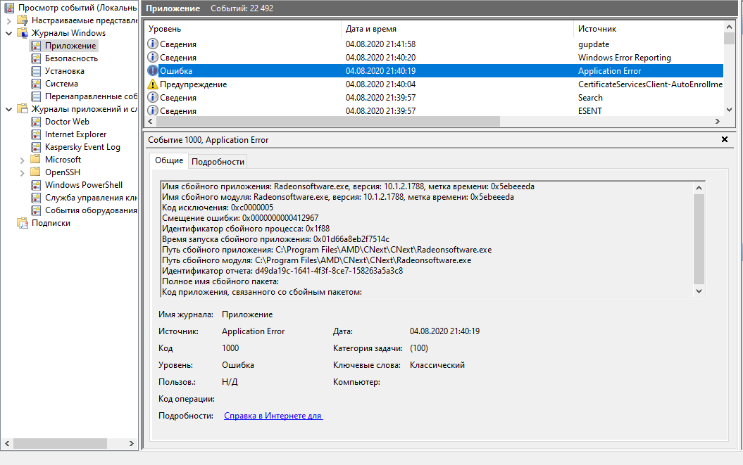Select the Doctor Web log
Viewport: 743px width, 465px height.
click(67, 122)
